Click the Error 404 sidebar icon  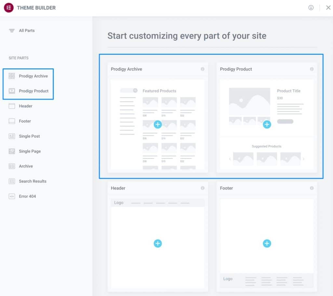pos(12,196)
